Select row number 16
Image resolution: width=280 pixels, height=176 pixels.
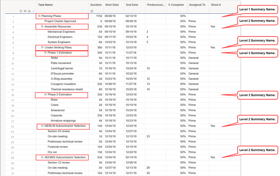(13, 95)
